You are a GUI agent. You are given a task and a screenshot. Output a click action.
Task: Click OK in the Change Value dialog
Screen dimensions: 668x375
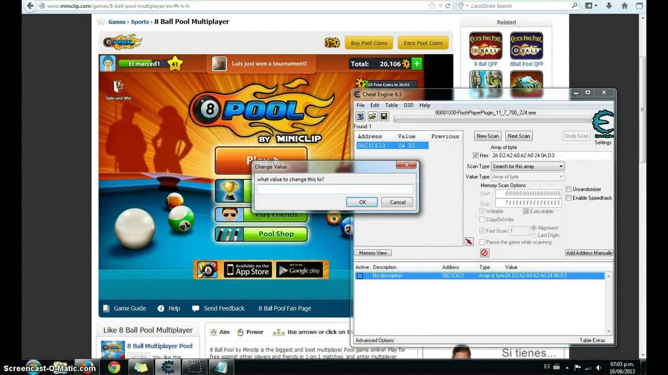pyautogui.click(x=362, y=202)
